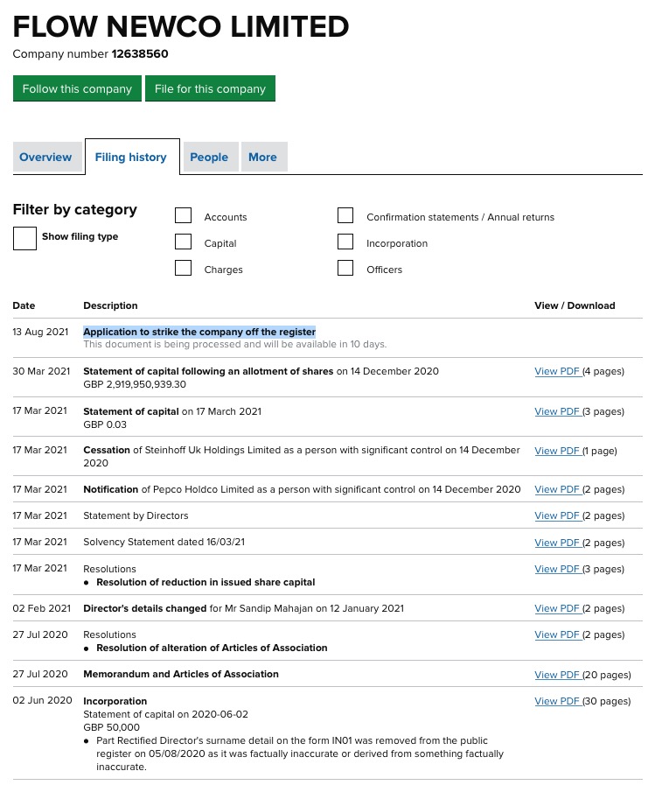The width and height of the screenshot is (655, 785).
Task: Open the Solvency Statement PDF
Action: click(557, 543)
